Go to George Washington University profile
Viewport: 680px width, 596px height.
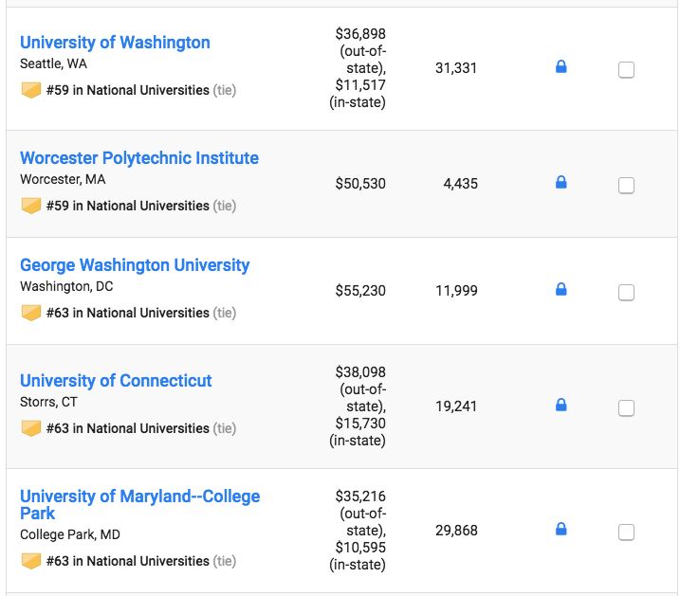tap(135, 265)
